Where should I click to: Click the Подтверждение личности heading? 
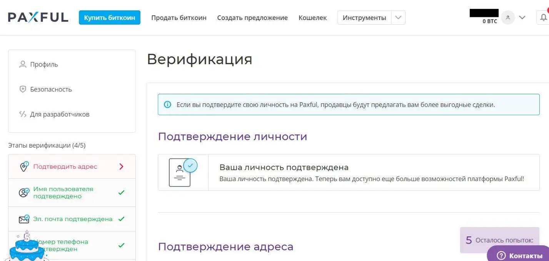(232, 136)
